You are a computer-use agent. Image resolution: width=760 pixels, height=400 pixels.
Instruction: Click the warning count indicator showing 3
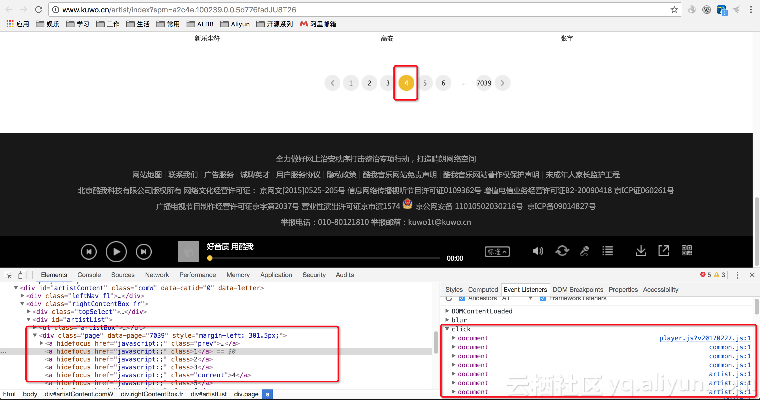720,275
